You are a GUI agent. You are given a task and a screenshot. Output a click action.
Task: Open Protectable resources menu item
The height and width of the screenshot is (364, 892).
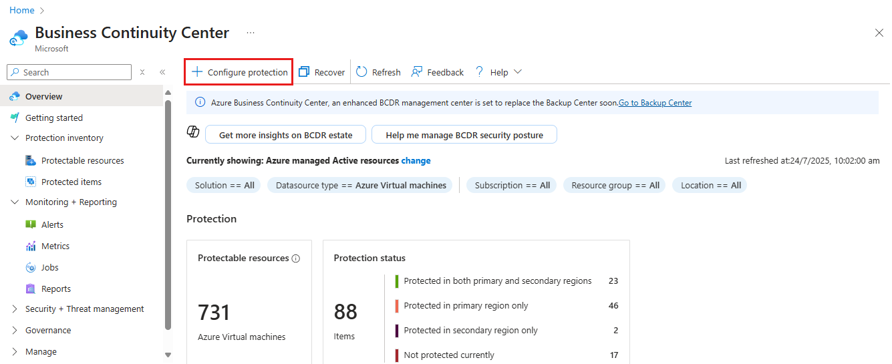(x=82, y=160)
